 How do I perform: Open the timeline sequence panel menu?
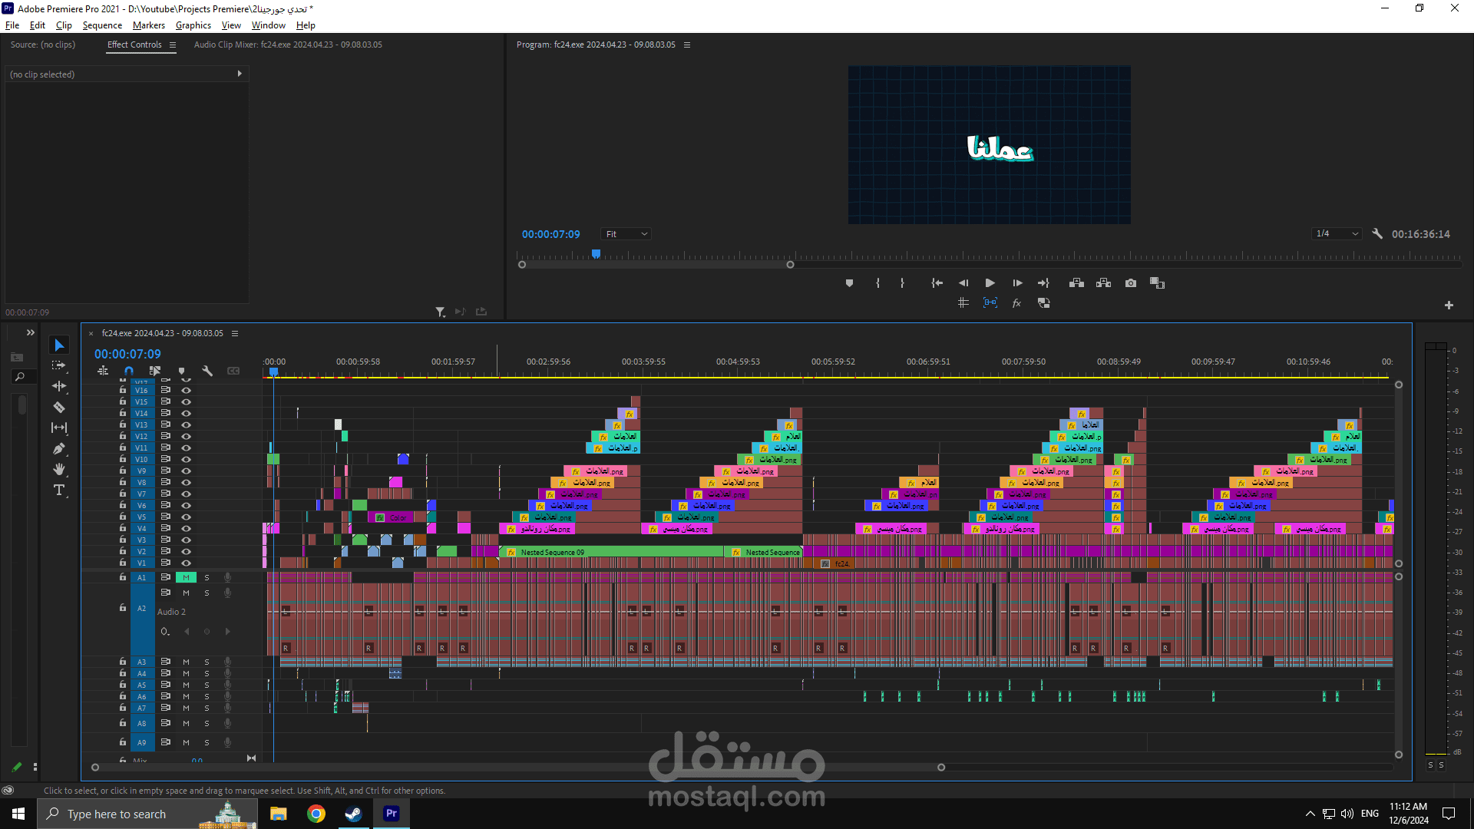235,334
